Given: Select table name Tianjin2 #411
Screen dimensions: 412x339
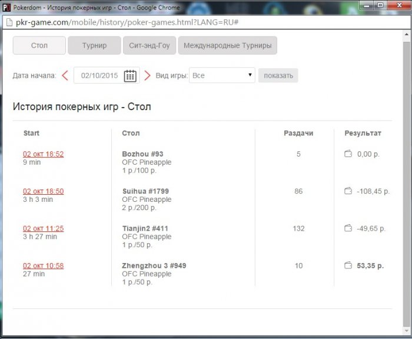Looking at the screenshot, I should [x=145, y=228].
